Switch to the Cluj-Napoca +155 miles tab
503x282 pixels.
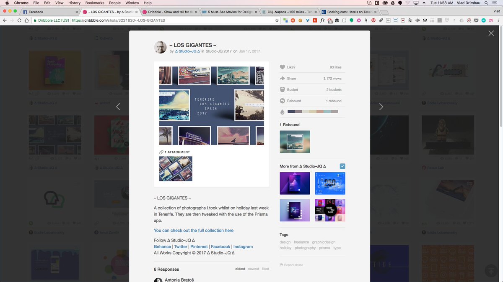point(288,12)
